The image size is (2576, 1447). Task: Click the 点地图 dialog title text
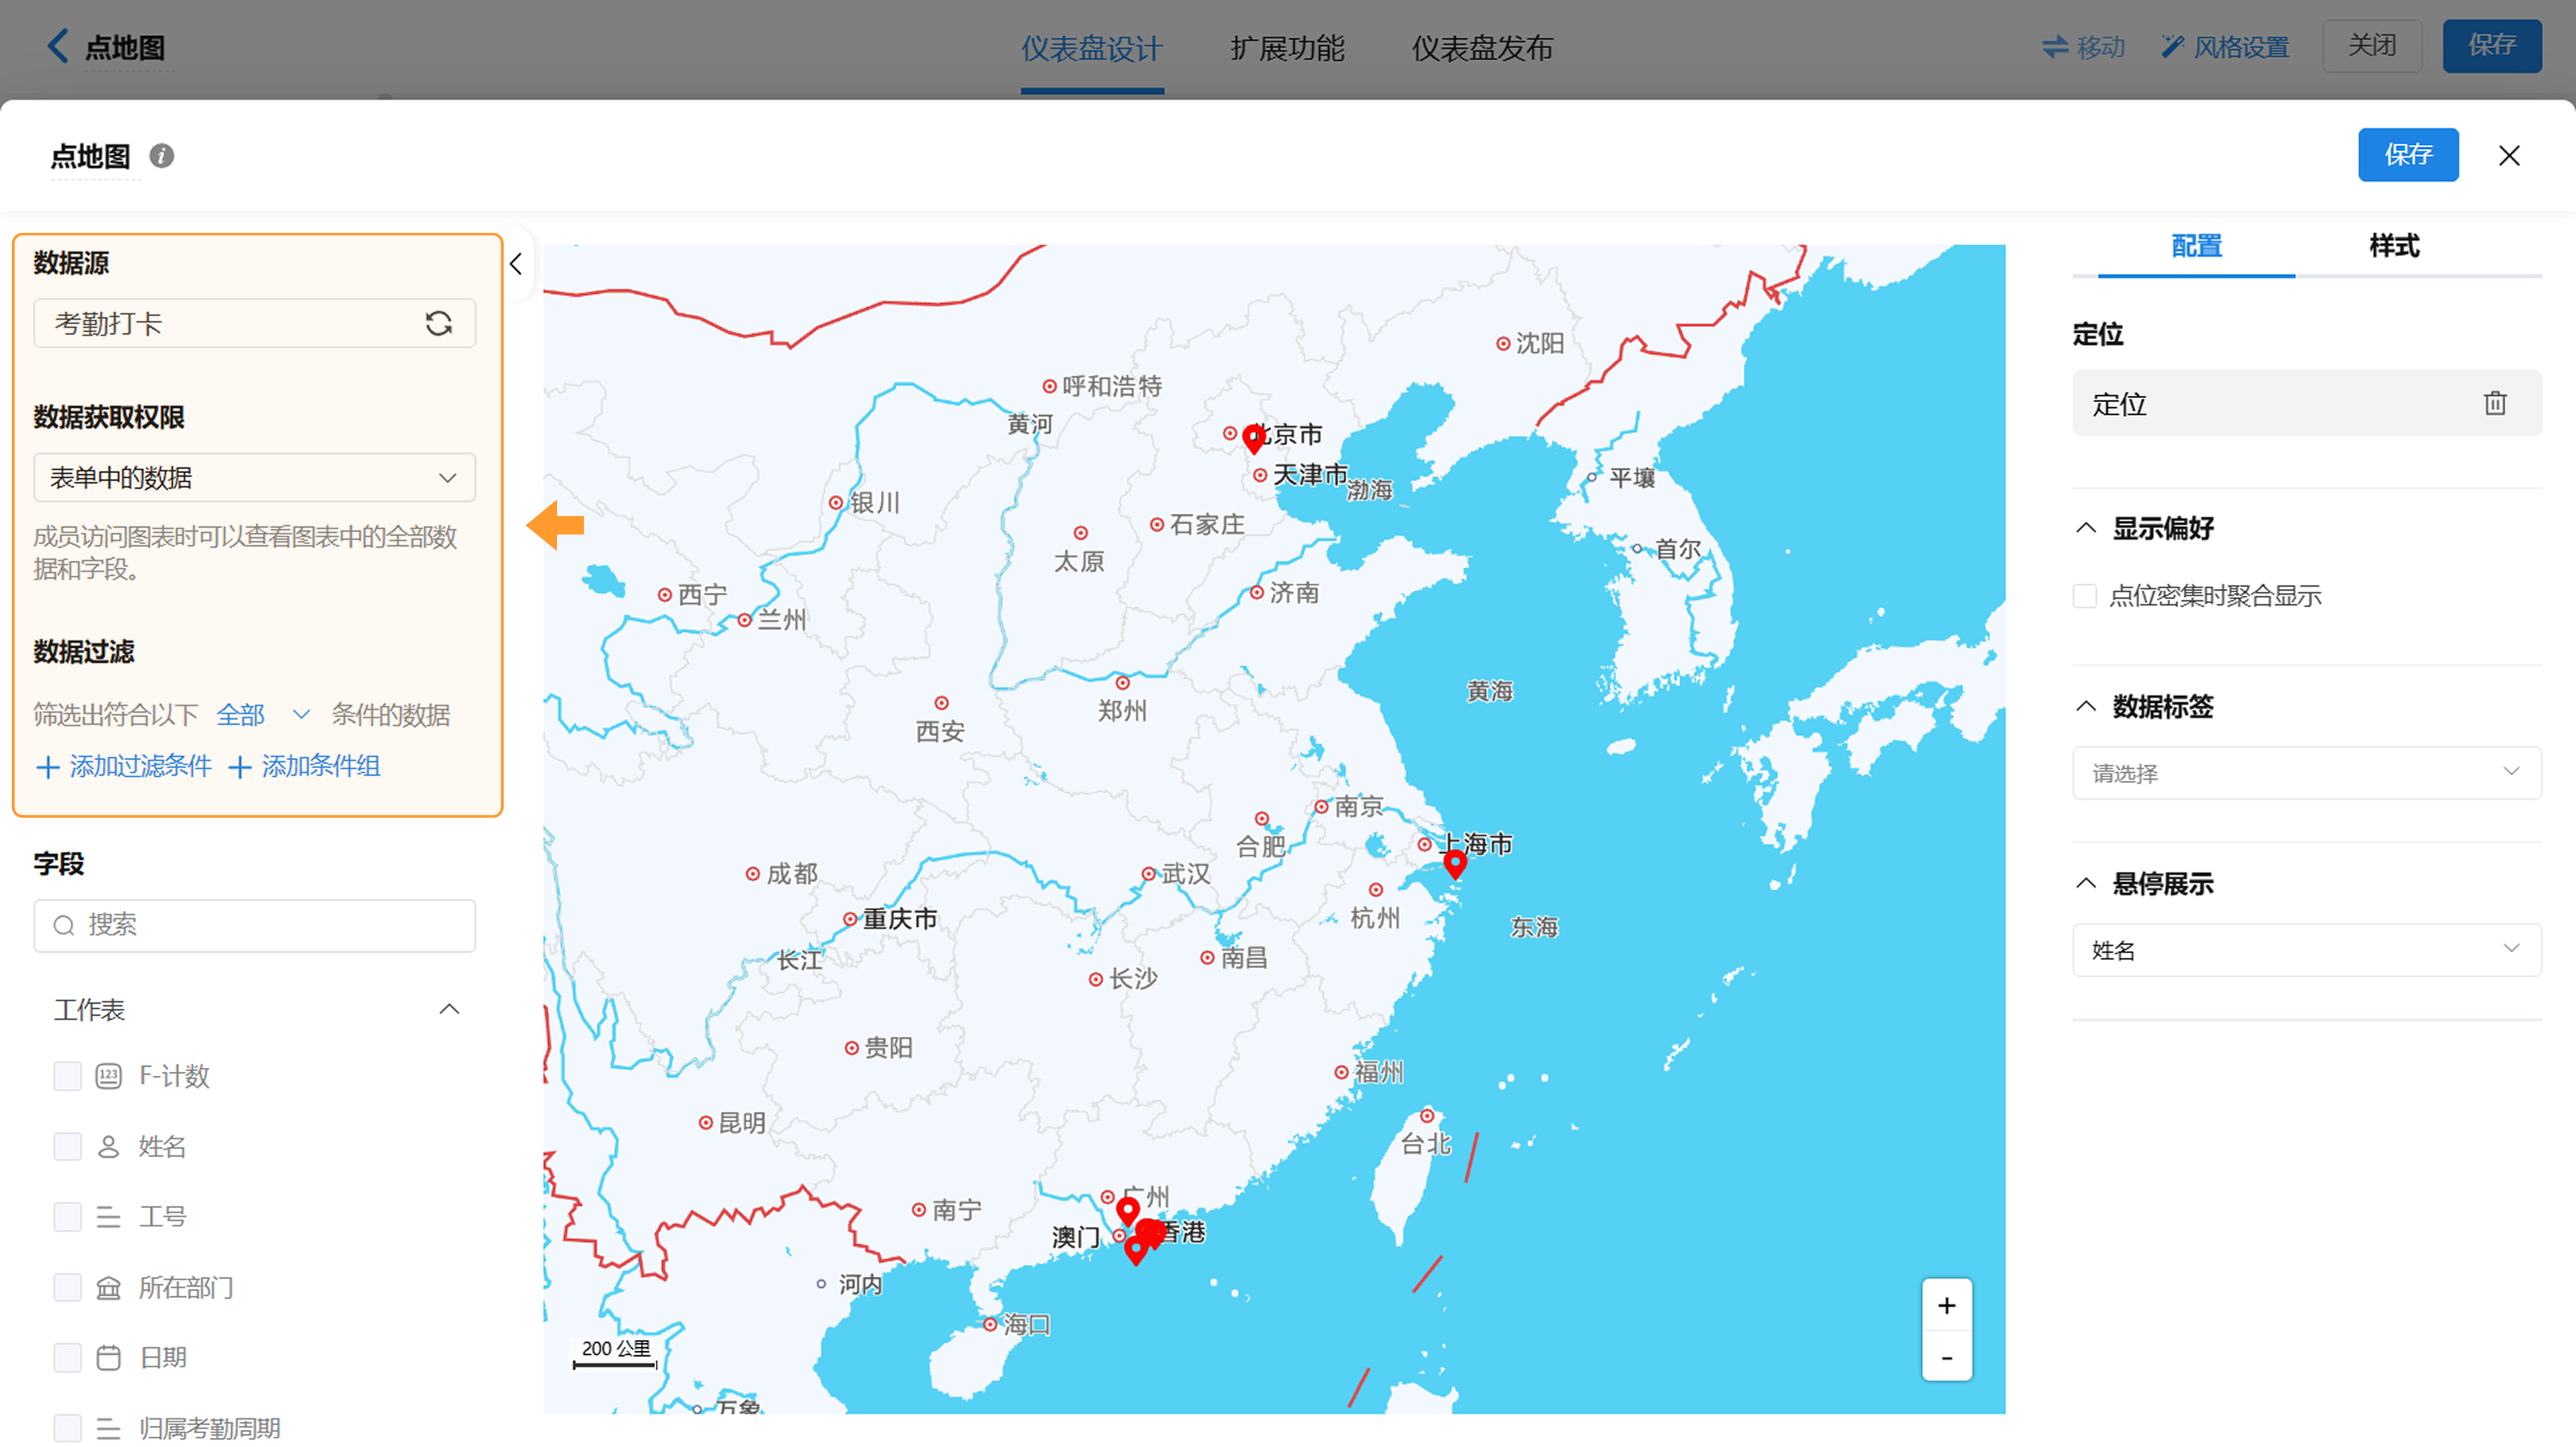[91, 156]
